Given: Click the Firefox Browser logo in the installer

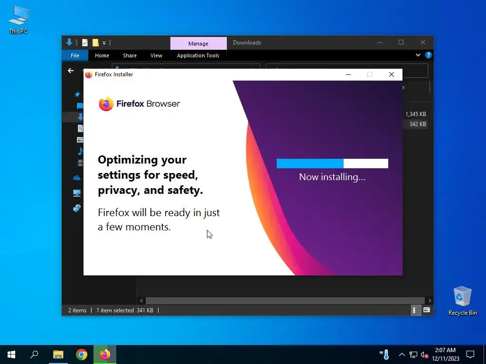Looking at the screenshot, I should coord(139,104).
